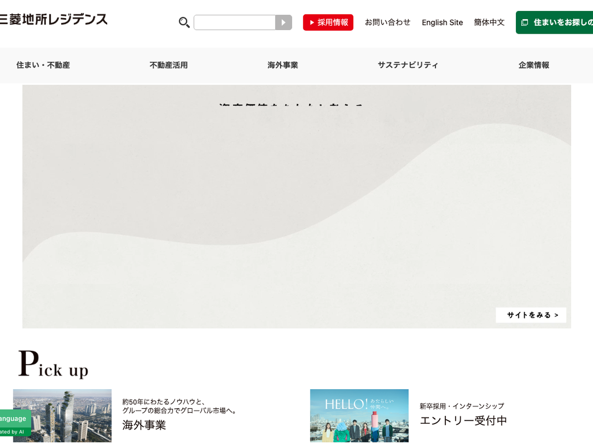Open the skyscraper cityscape thumbnail
The width and height of the screenshot is (593, 445).
[x=62, y=415]
